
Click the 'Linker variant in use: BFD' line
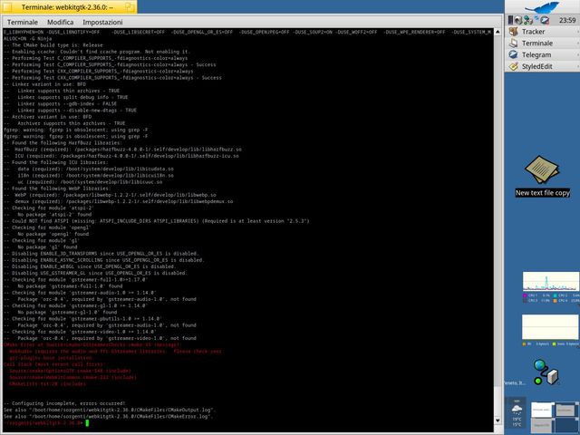coord(44,84)
